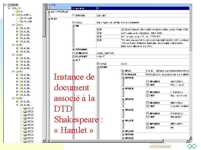Click the SCNDESCR element icon in grid
The width and height of the screenshot is (201, 150).
click(73, 53)
